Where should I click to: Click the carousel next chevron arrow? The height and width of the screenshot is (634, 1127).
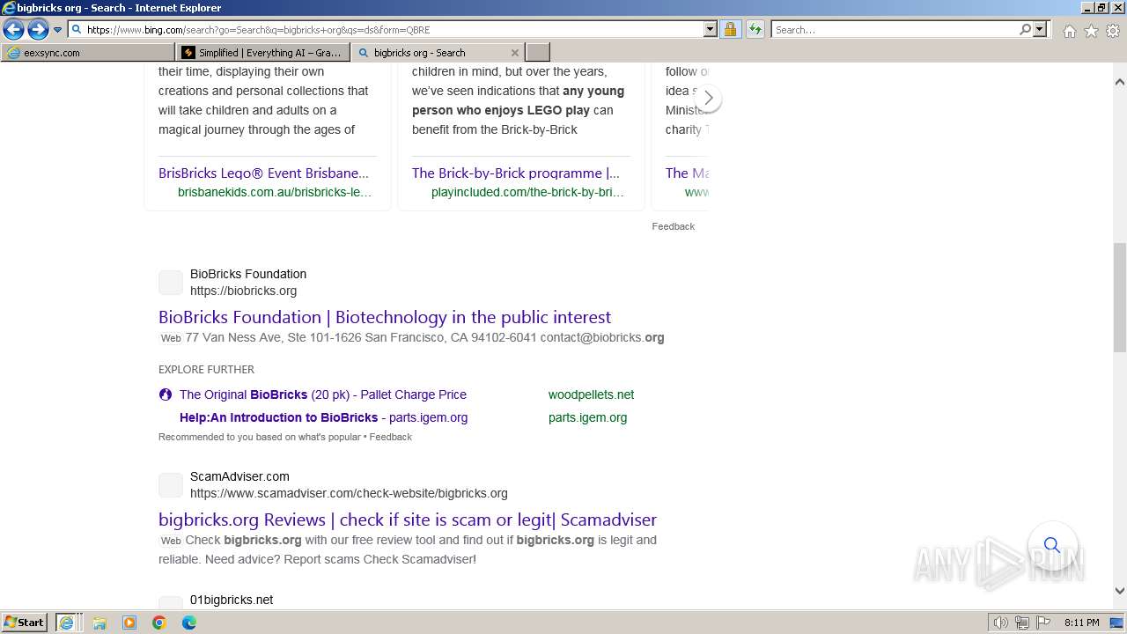[708, 98]
